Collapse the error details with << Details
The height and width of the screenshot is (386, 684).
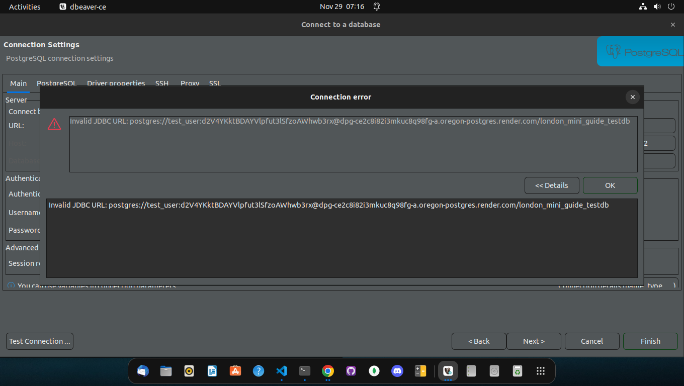(x=552, y=185)
